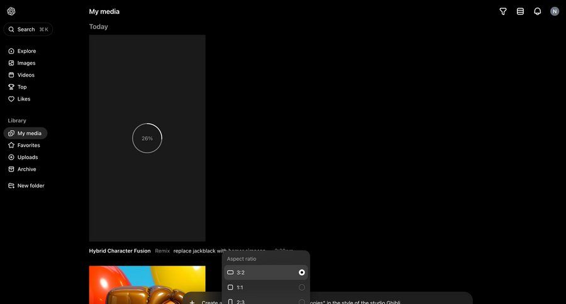Screen dimensions: 566x304
Task: Click the plus icon in prompt bar
Action: coord(192,302)
